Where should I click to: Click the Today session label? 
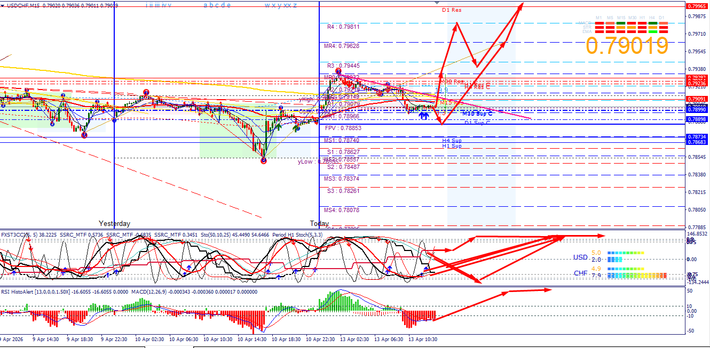coord(320,223)
